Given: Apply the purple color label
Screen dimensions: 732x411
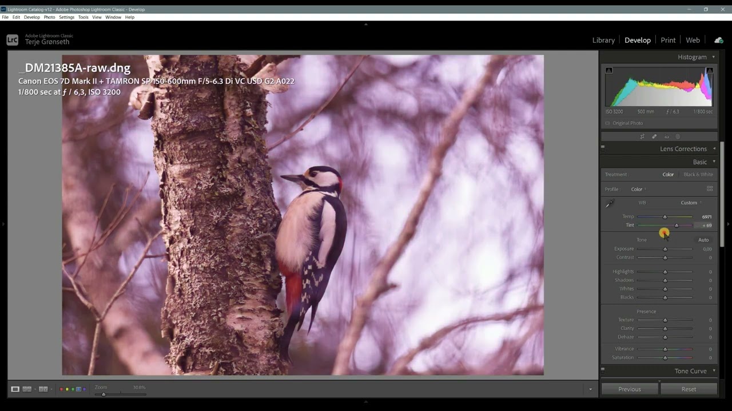Looking at the screenshot, I should coord(85,389).
